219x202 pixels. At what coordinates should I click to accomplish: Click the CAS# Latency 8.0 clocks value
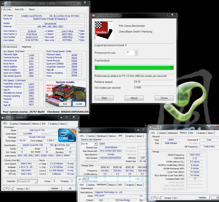click(x=195, y=162)
